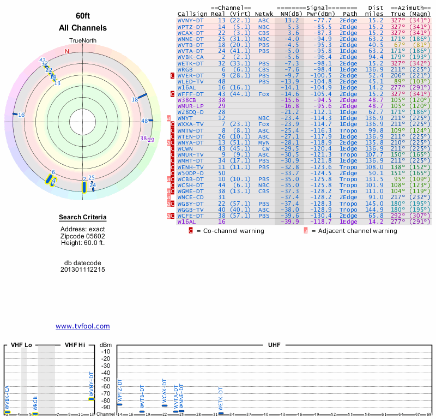
Task: Select the yellow-highlighted channel 2 radar marker
Action: [84, 187]
